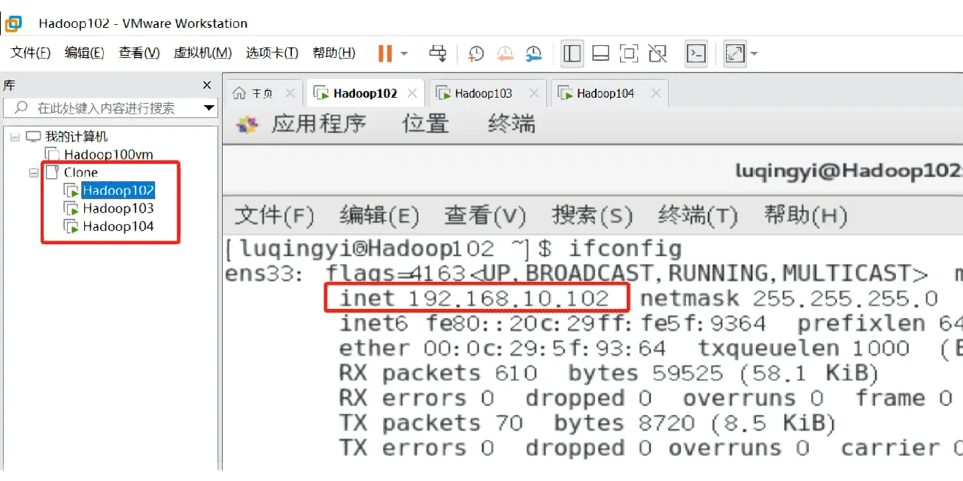Viewport: 963px width, 481px height.
Task: Select Hadoop103 in the library tree
Action: [x=118, y=209]
